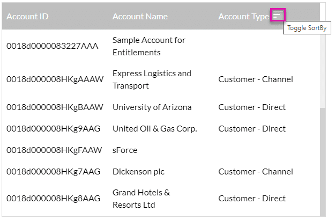Select Grand Hotels & Resorts Ltd row
This screenshot has width=335, height=219.
click(161, 199)
